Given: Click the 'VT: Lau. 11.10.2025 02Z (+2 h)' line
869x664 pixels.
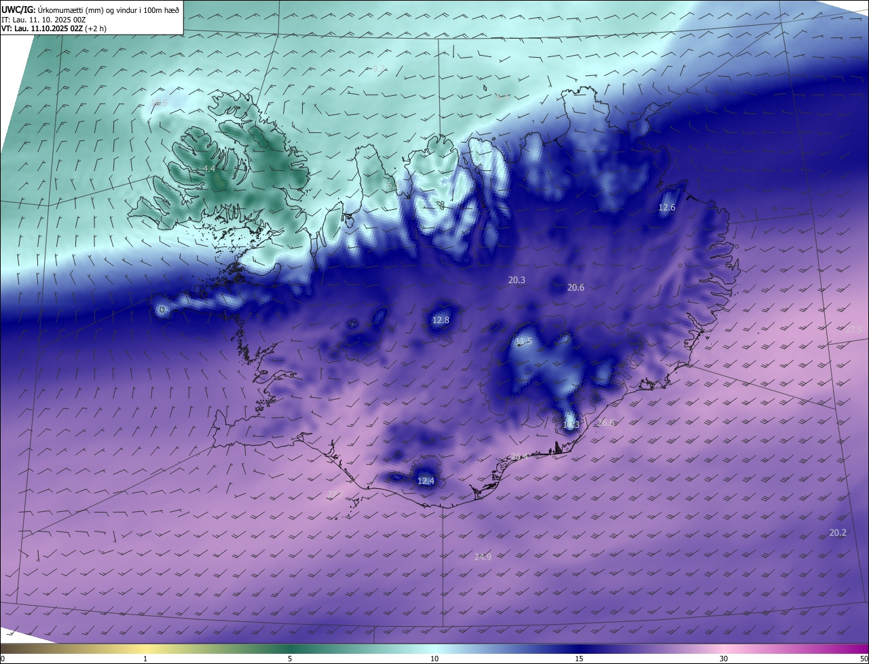Looking at the screenshot, I should [x=54, y=29].
